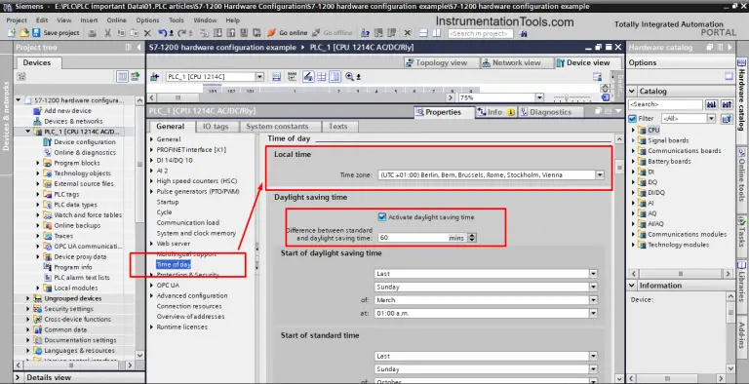Open the Online menu
The height and width of the screenshot is (384, 749).
tap(117, 20)
